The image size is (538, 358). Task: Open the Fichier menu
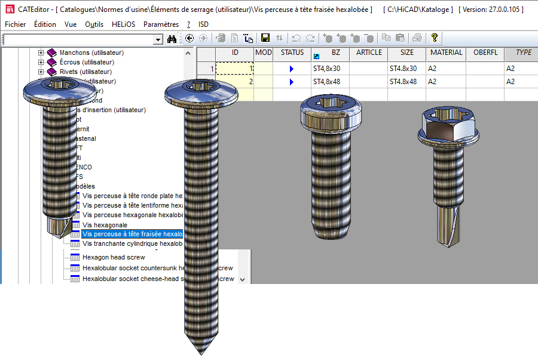coord(15,24)
